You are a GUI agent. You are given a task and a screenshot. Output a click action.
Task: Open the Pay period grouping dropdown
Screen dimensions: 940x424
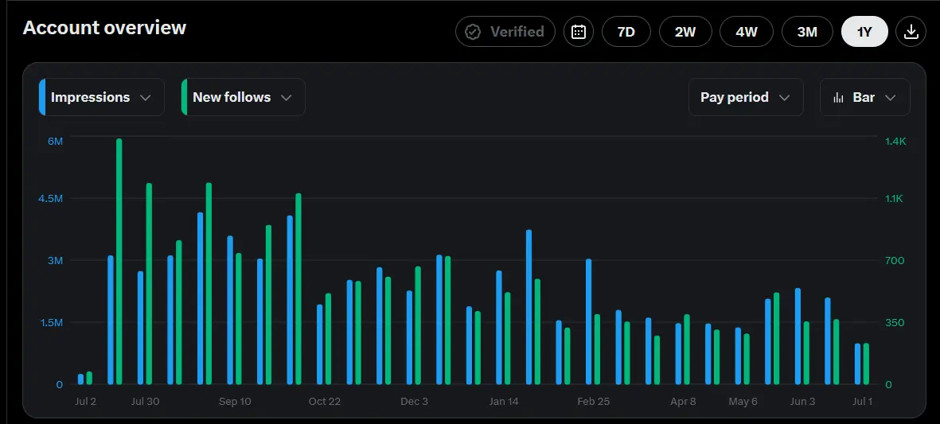(x=746, y=97)
